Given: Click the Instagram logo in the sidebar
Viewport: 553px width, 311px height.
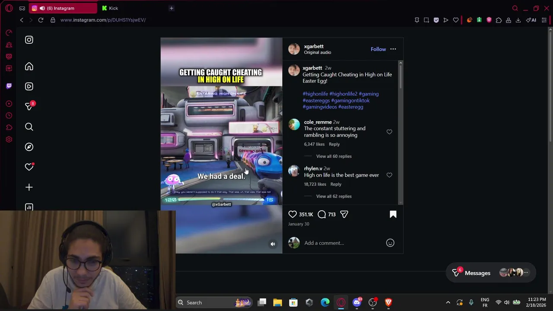Looking at the screenshot, I should click(29, 40).
